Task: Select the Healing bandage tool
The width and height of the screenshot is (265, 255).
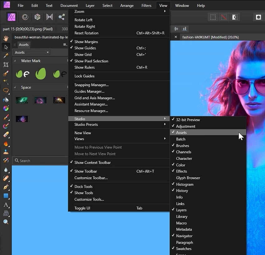Action: pos(6,179)
